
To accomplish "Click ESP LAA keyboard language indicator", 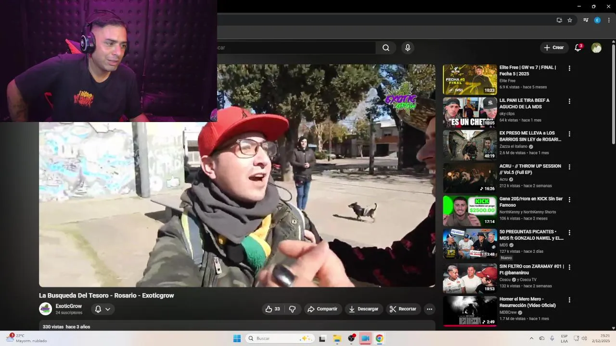I will tap(564, 338).
